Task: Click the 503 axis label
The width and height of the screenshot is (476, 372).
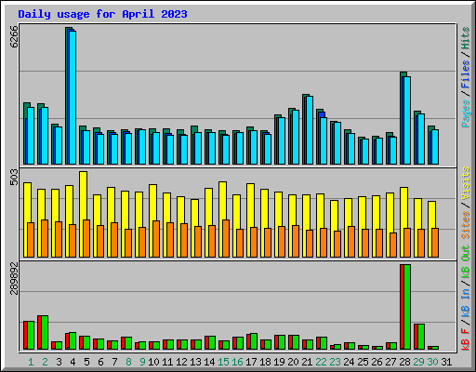Action: tap(14, 178)
